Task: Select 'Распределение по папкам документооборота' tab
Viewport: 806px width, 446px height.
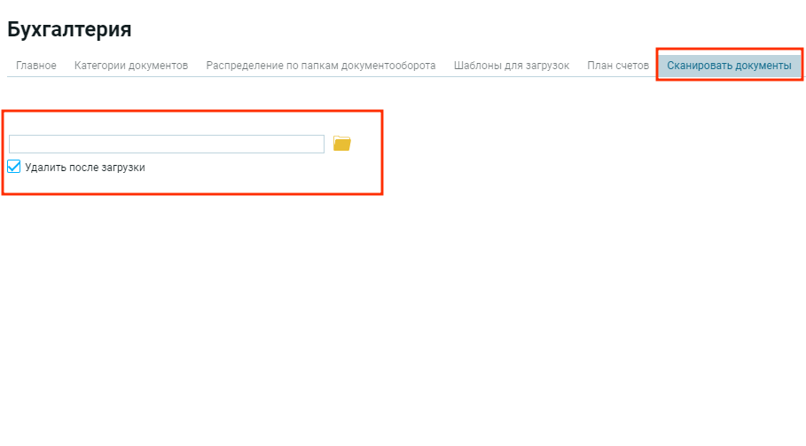Action: pos(321,66)
